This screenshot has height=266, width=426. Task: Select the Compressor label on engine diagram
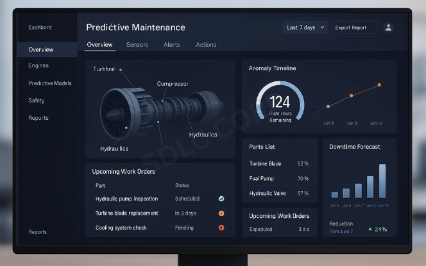pyautogui.click(x=173, y=84)
